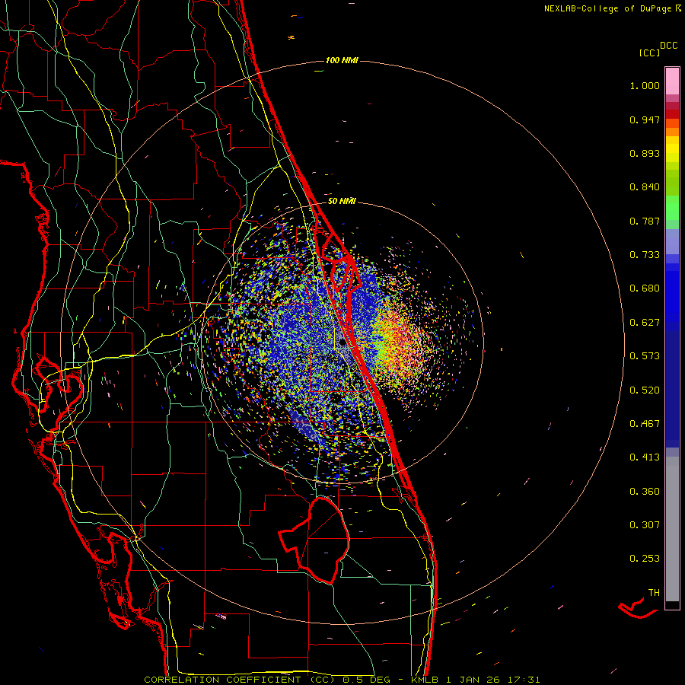Click the DCC legend header
This screenshot has height=685, width=685.
pos(669,46)
